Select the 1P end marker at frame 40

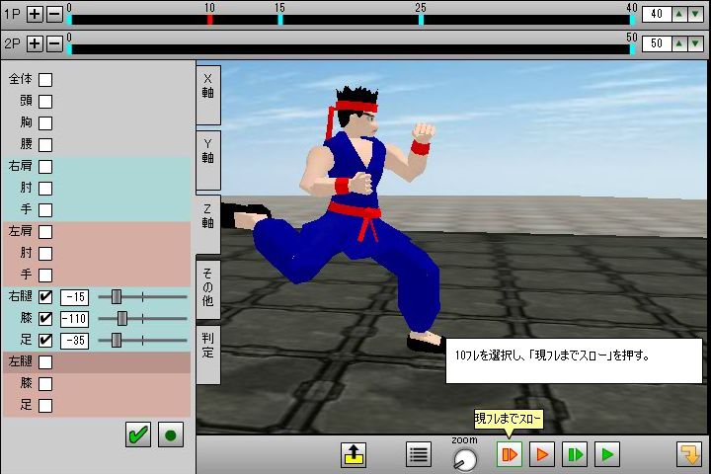pos(632,20)
